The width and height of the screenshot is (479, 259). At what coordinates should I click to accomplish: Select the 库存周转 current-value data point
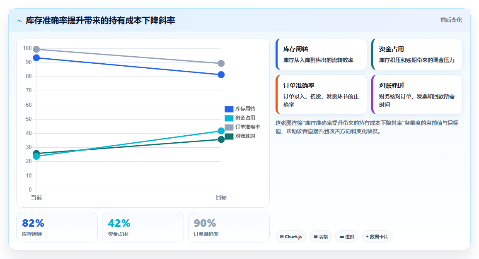pyautogui.click(x=36, y=58)
